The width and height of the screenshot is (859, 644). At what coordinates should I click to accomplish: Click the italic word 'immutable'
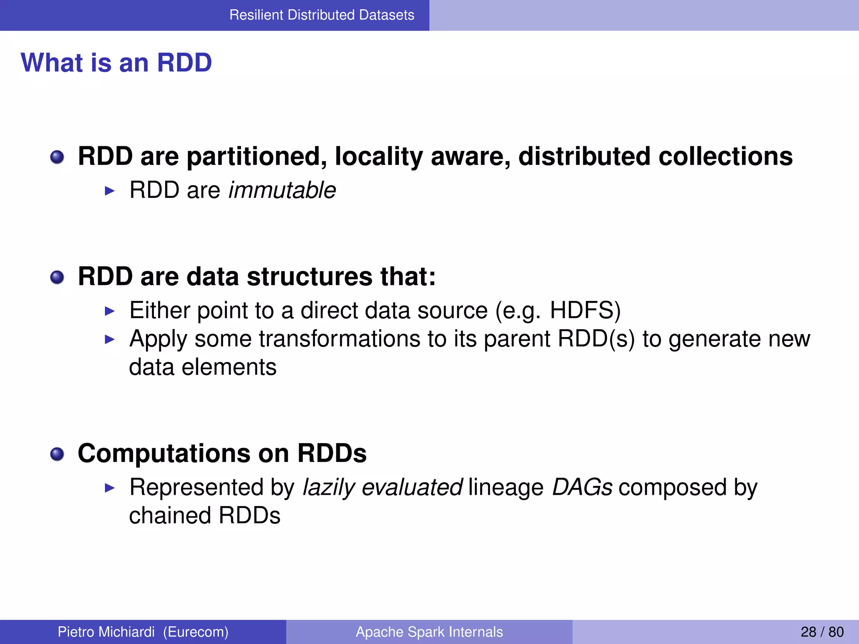click(x=282, y=190)
